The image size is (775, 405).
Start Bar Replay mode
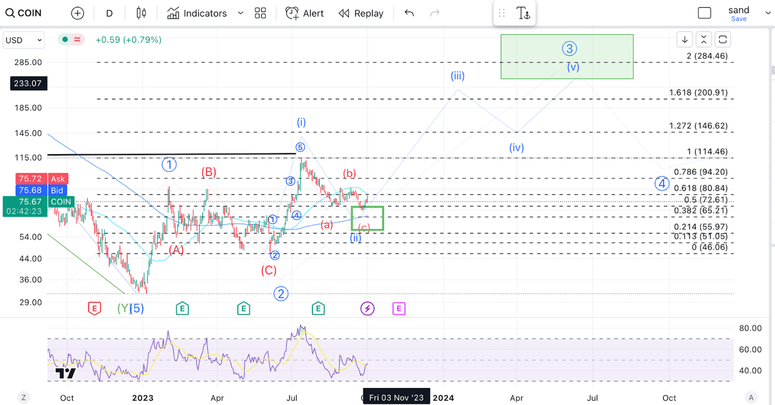click(x=361, y=13)
